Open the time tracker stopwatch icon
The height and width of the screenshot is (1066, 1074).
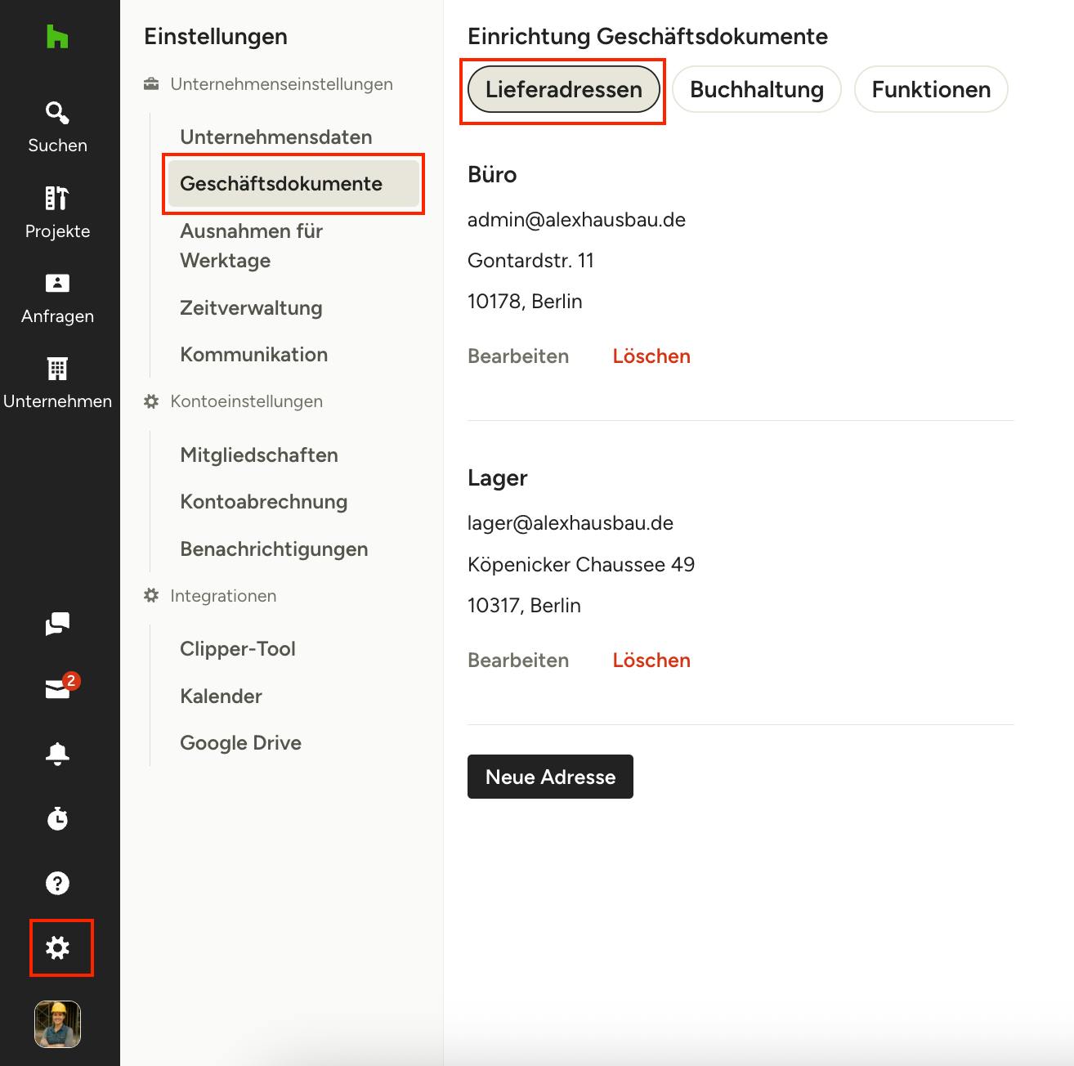click(57, 817)
